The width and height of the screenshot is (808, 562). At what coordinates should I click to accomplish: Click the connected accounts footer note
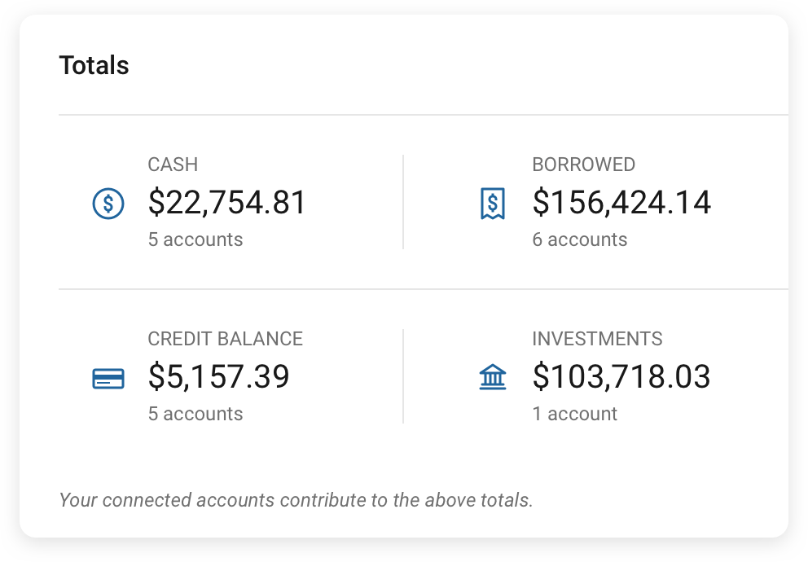coord(296,499)
